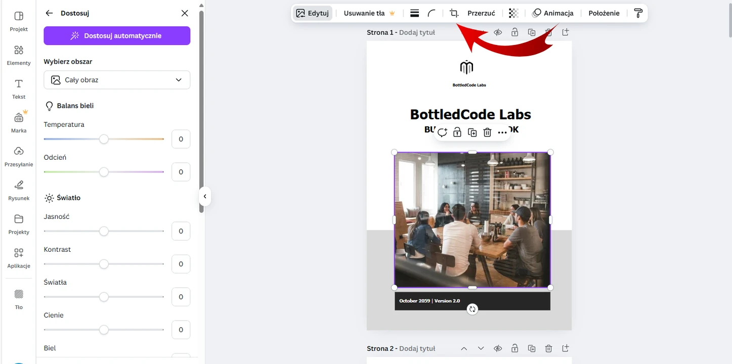
Task: Open the Marka brand panel
Action: [x=19, y=123]
